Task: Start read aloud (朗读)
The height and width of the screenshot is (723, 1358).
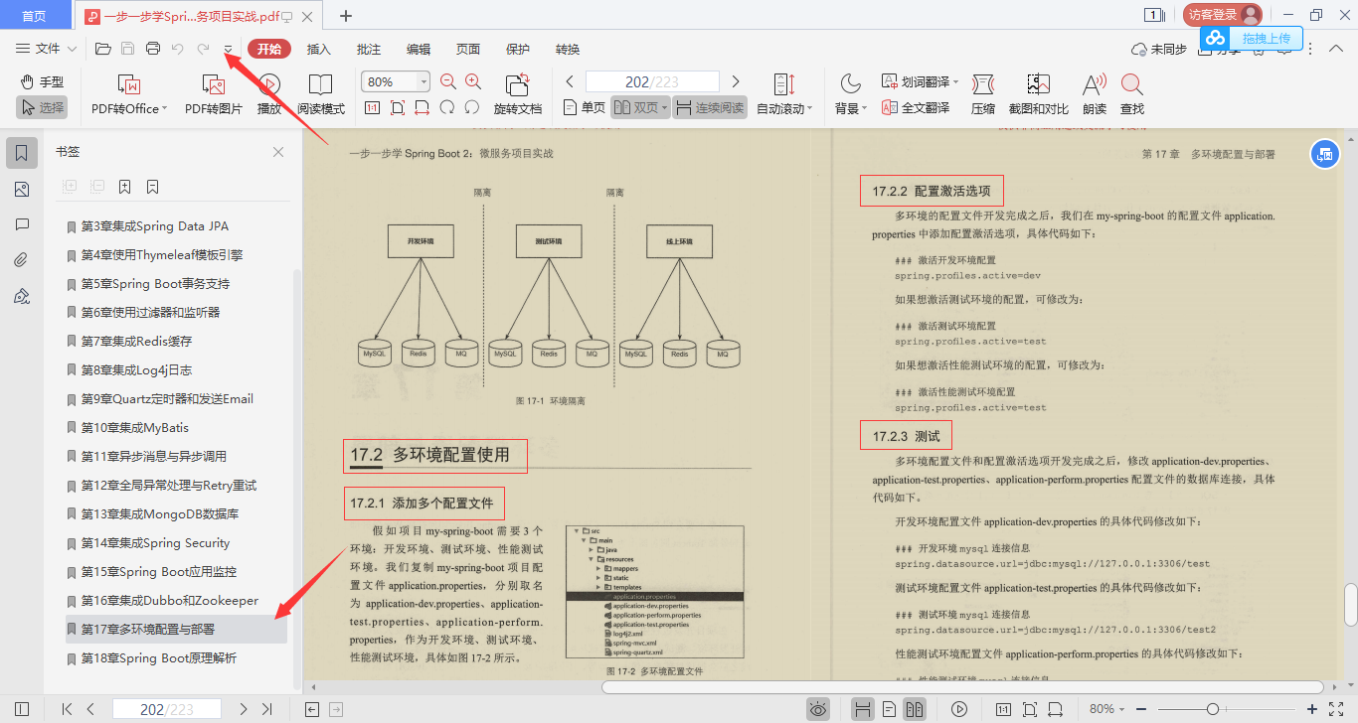Action: (1095, 95)
